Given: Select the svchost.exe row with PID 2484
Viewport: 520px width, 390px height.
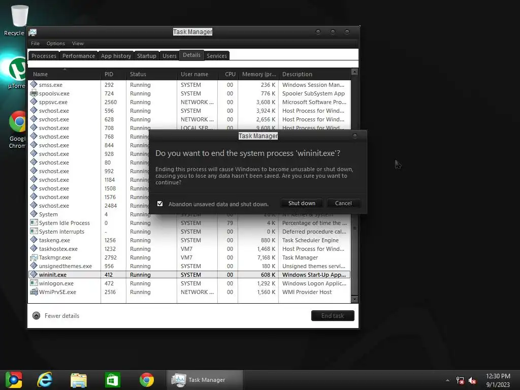Looking at the screenshot, I should 89,206.
